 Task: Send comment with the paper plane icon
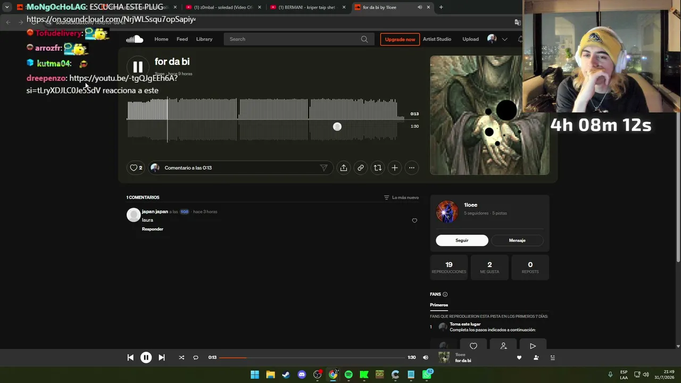tap(323, 168)
